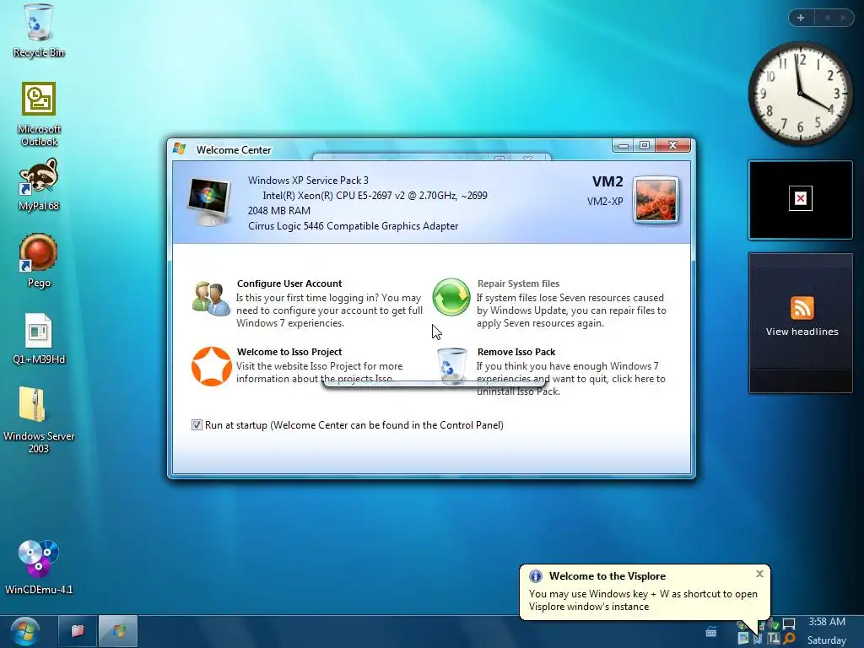The height and width of the screenshot is (648, 864).
Task: Select the Pego desktop shortcut
Action: (x=39, y=260)
